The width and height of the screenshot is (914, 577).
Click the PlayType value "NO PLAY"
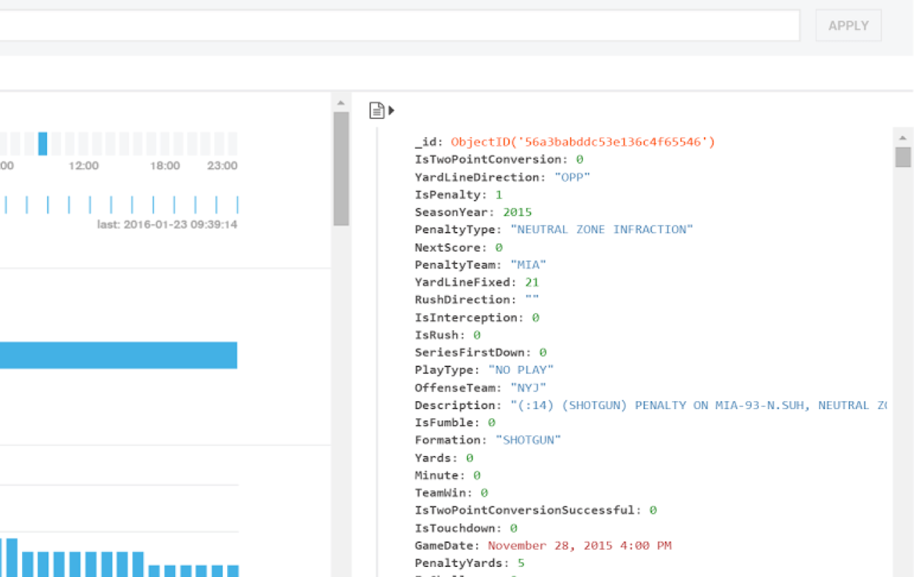521,370
